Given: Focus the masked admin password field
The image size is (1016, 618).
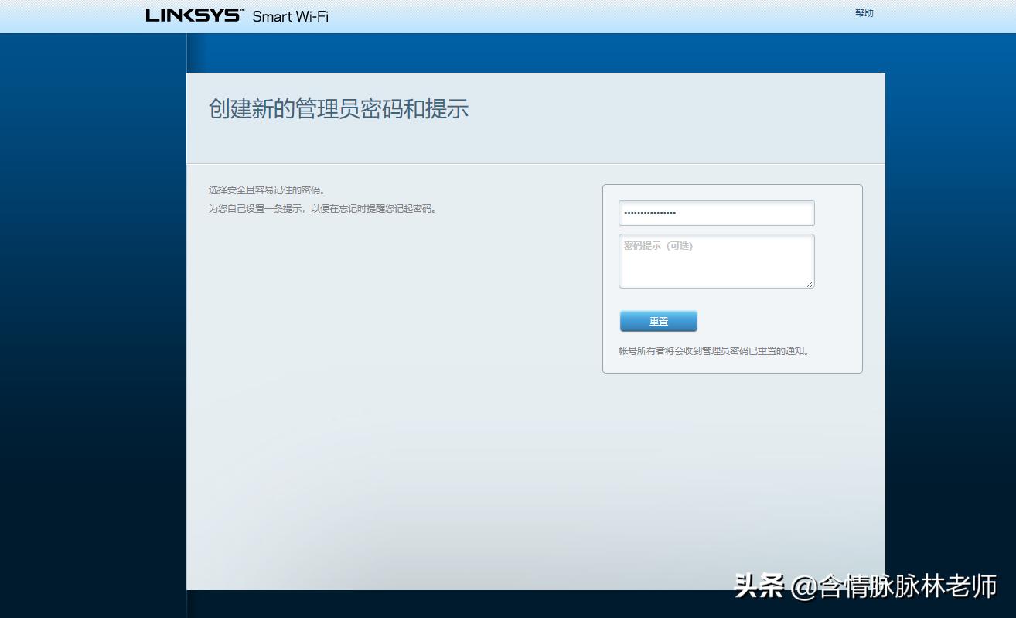Looking at the screenshot, I should pyautogui.click(x=716, y=213).
